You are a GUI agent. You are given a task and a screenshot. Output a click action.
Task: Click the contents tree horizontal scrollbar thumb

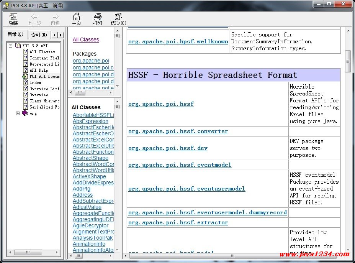click(x=28, y=252)
